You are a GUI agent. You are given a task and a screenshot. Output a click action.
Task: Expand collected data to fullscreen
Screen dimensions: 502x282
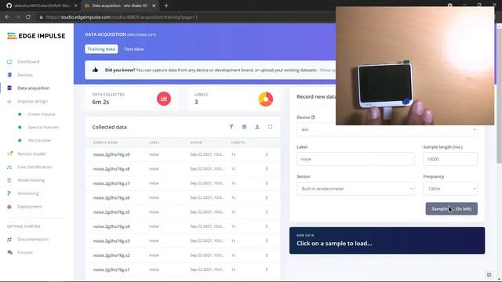tap(270, 127)
